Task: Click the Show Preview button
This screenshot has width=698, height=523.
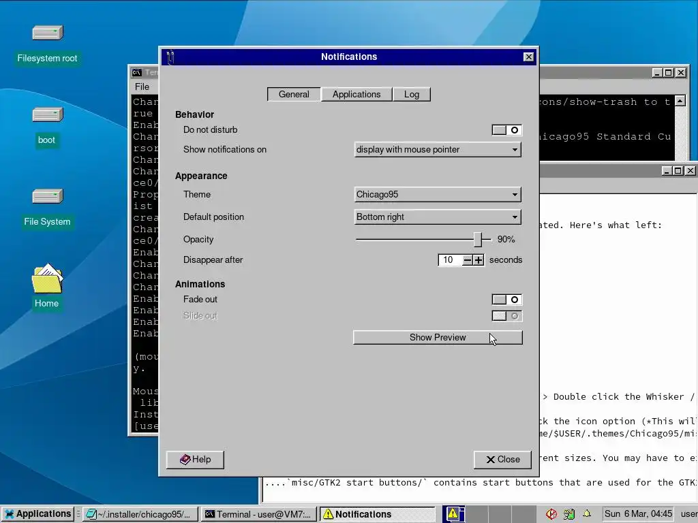Action: pos(438,338)
